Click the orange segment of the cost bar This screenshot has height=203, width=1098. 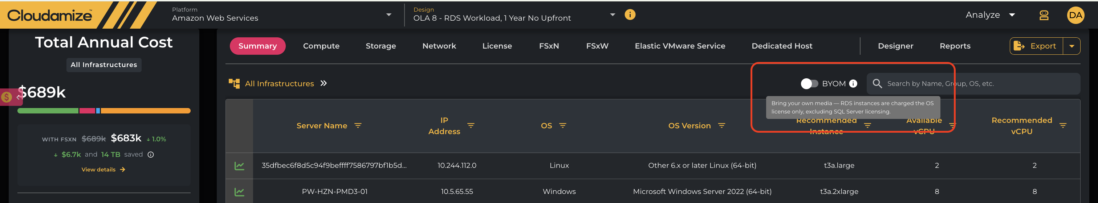coord(145,111)
